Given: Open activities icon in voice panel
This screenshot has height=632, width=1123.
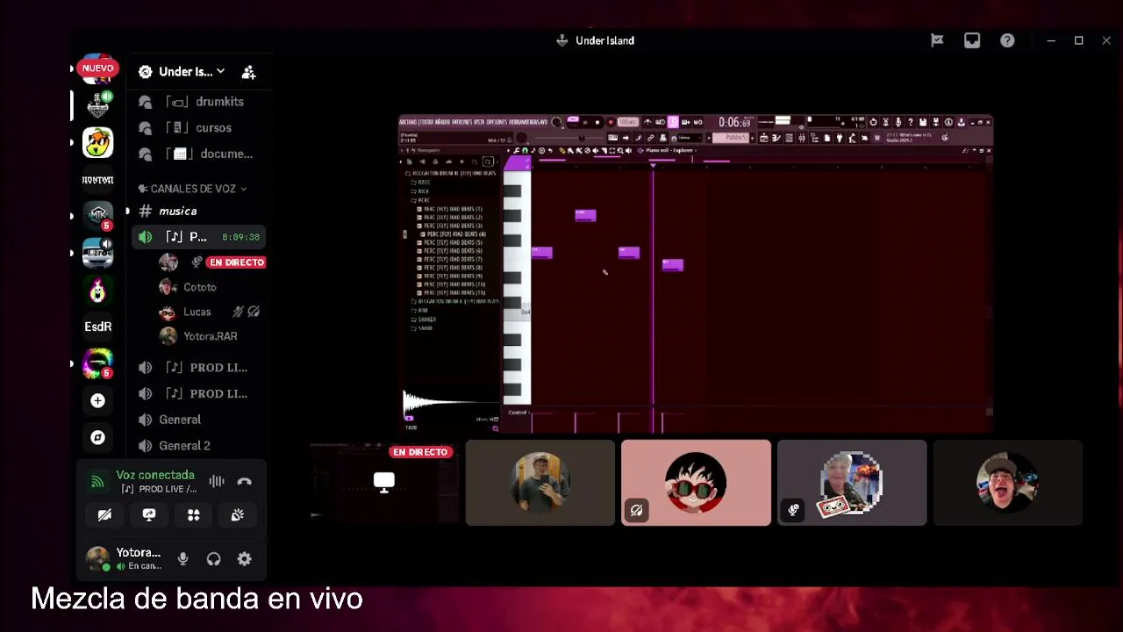Looking at the screenshot, I should (x=193, y=515).
